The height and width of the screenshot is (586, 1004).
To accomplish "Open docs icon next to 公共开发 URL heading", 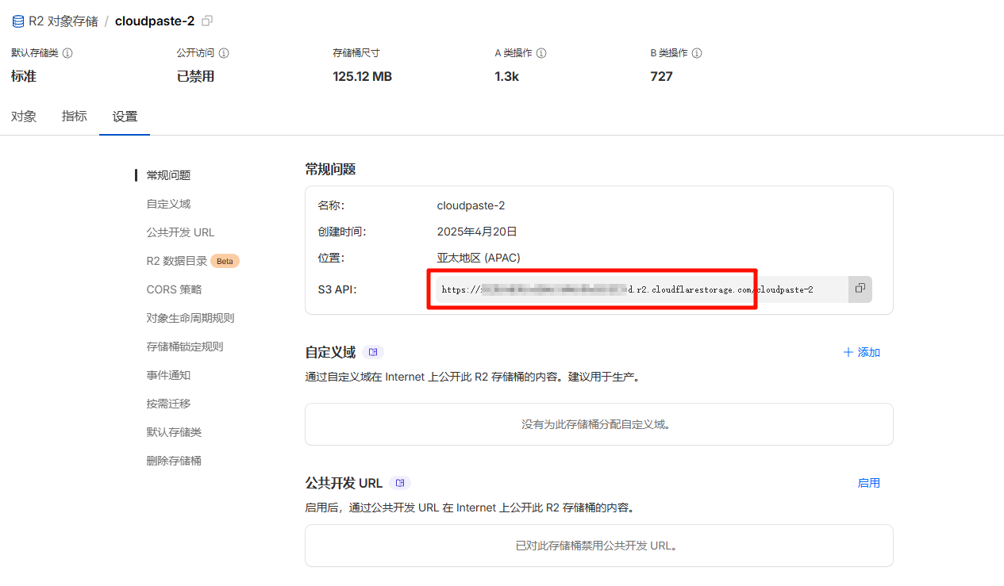I will [x=400, y=483].
